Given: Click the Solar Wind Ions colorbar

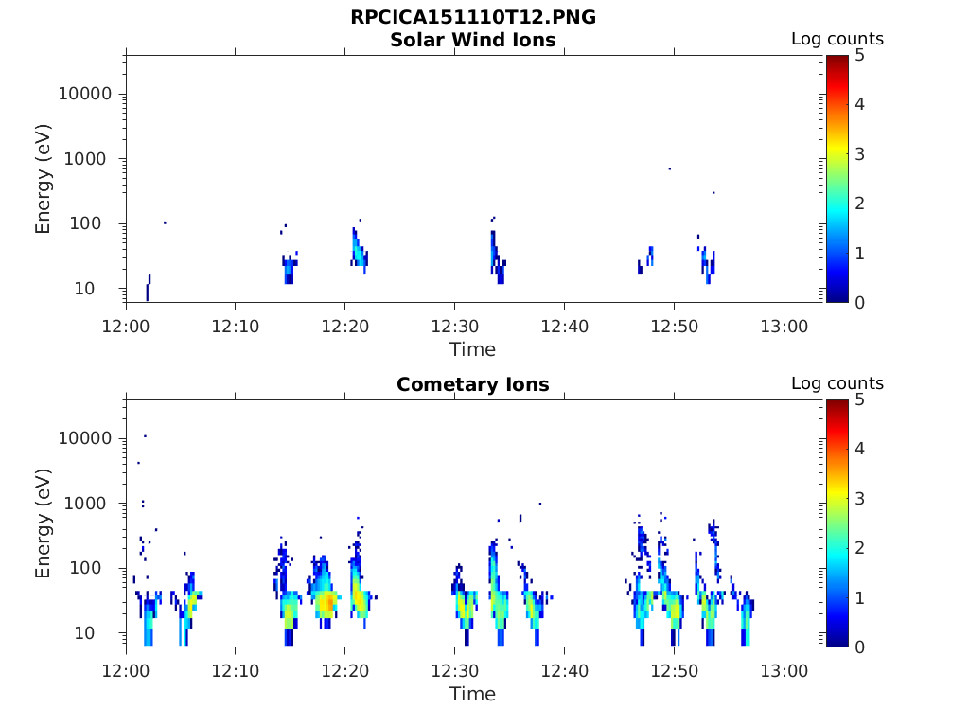Looking at the screenshot, I should point(837,179).
